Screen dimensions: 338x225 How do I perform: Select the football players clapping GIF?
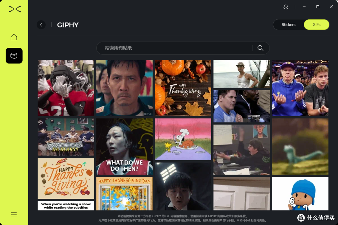[66, 88]
